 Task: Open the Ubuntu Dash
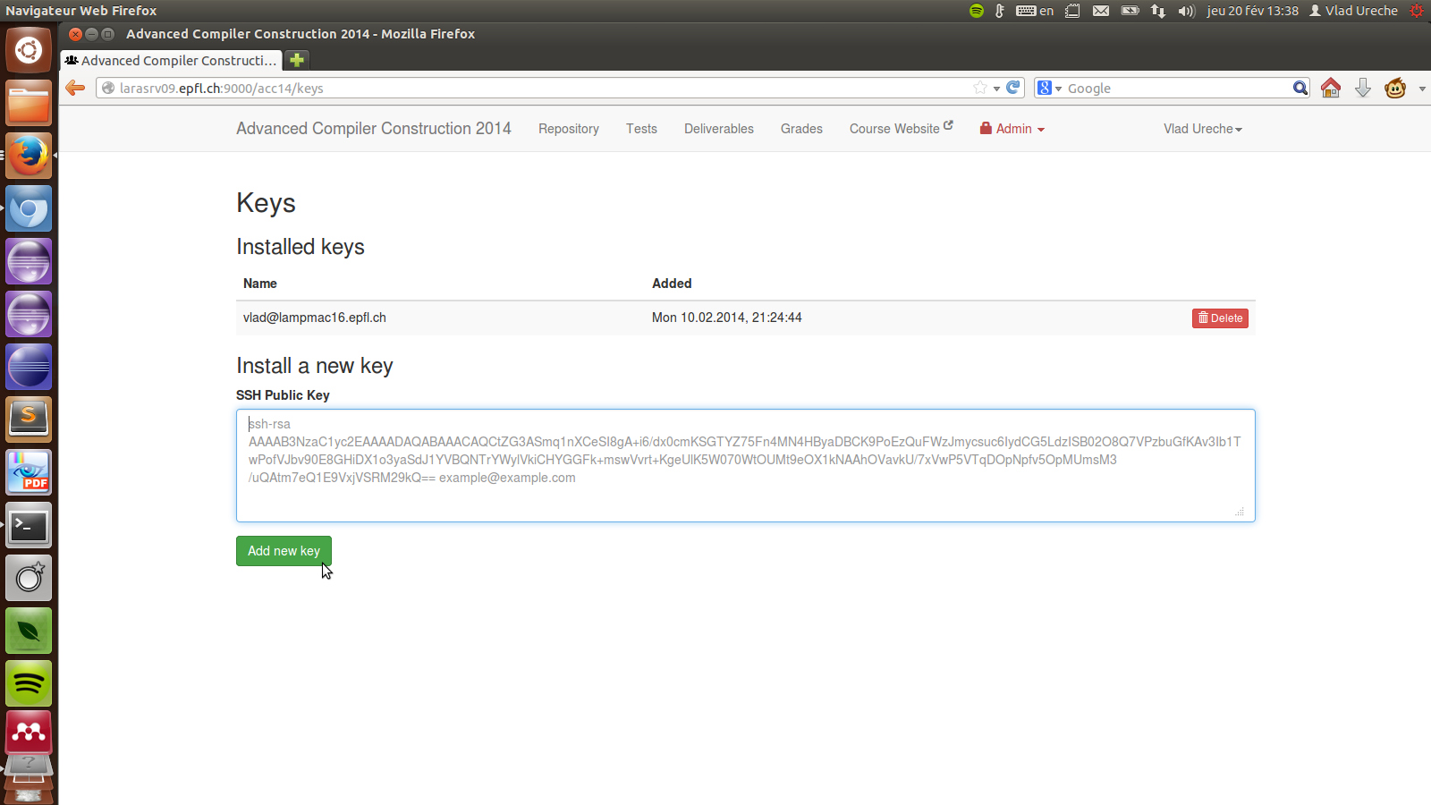(x=29, y=49)
